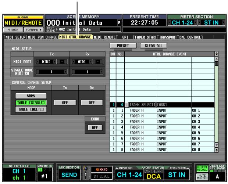This screenshot has width=228, height=184.
Task: Click the CLEAR ALL button
Action: [x=154, y=46]
